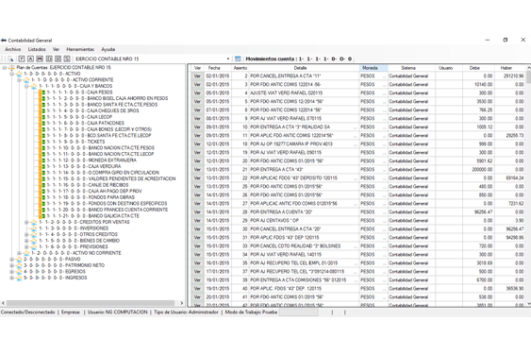Viewport: 531px width, 354px height.
Task: Click the Detalle column header
Action: (x=304, y=68)
